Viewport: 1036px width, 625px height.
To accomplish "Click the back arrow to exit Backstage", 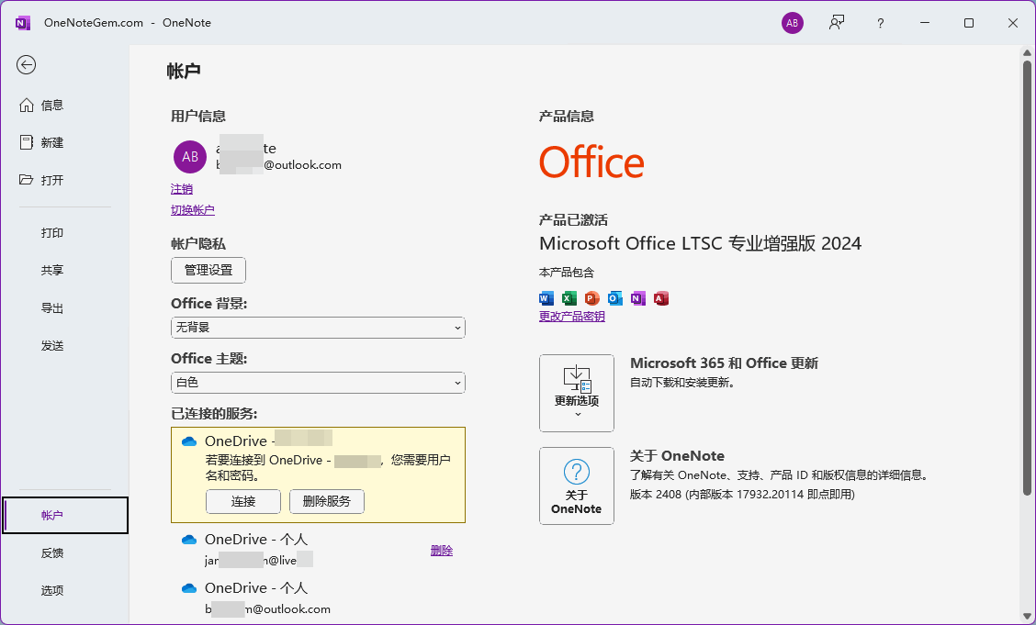I will 27,64.
